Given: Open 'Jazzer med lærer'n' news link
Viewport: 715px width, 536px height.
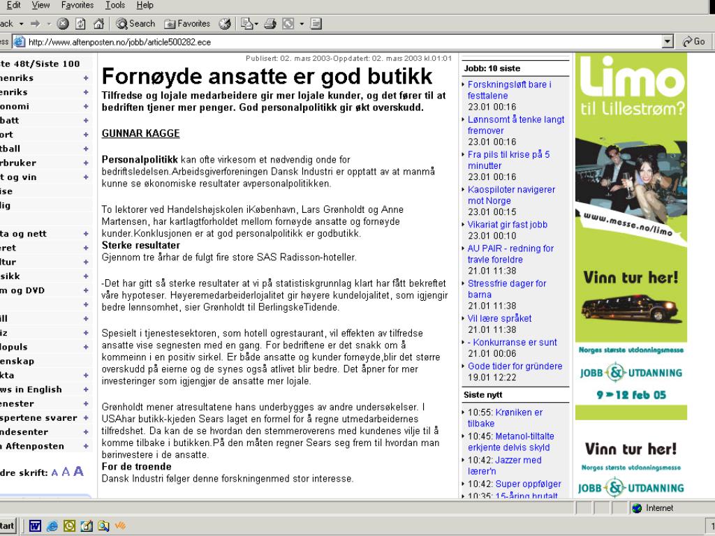Looking at the screenshot, I should 504,466.
